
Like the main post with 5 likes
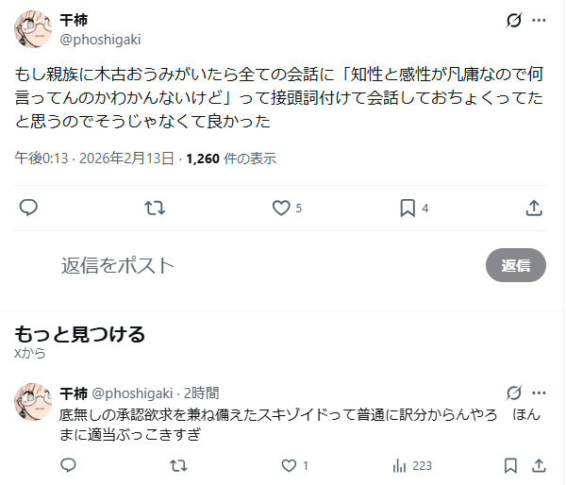pos(280,208)
